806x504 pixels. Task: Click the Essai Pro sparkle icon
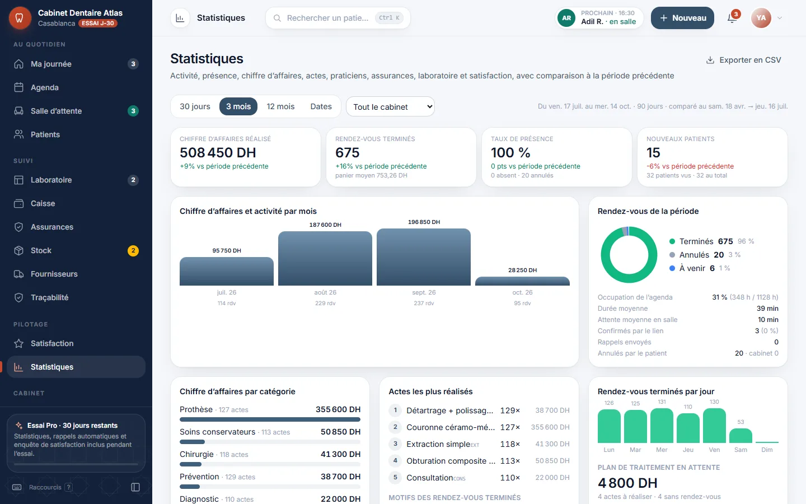point(19,426)
